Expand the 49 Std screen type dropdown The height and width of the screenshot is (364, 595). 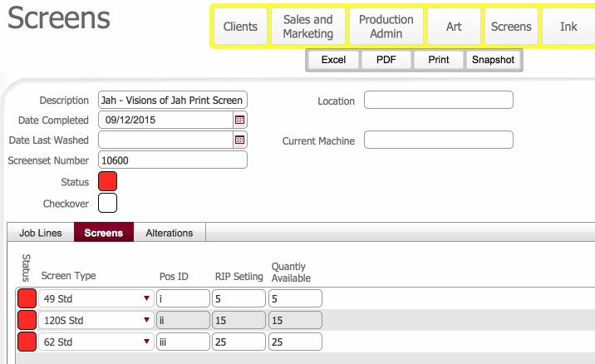[146, 298]
